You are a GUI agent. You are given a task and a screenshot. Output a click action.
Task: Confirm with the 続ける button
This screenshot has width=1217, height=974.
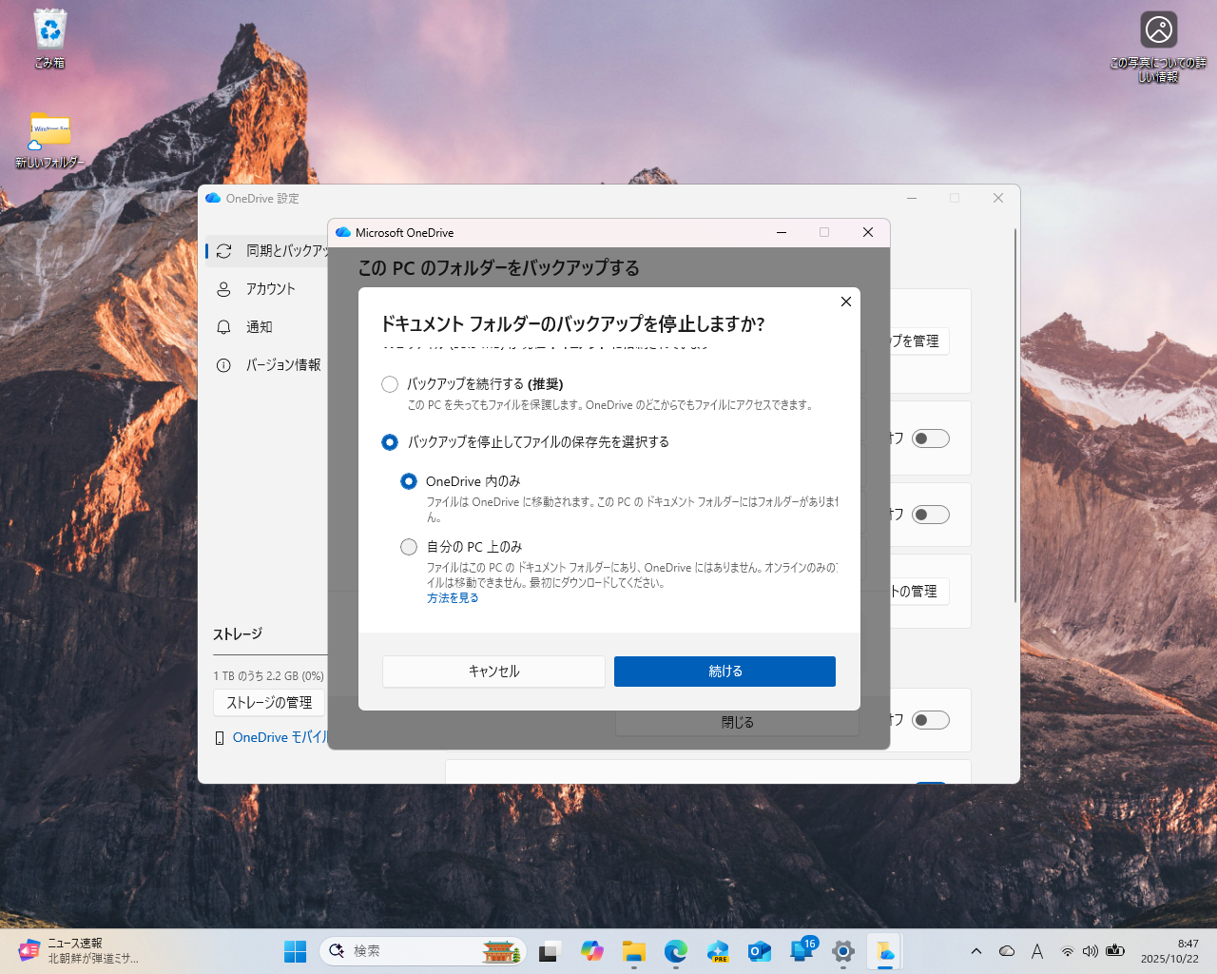click(x=724, y=671)
